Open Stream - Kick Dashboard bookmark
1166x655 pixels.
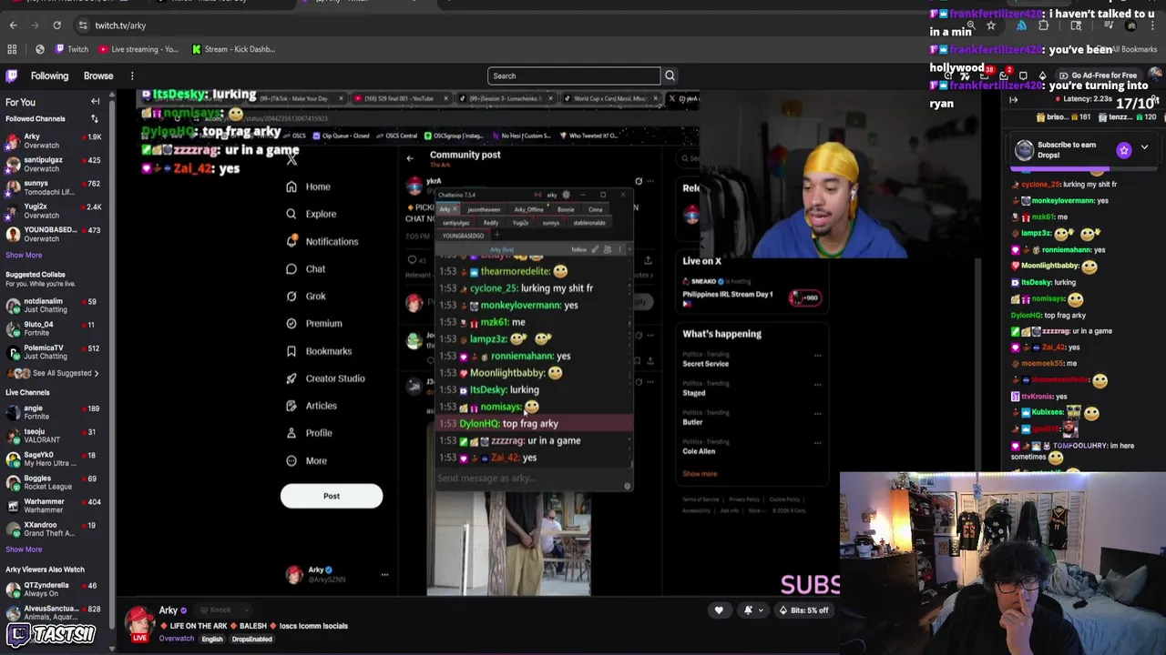pyautogui.click(x=234, y=49)
